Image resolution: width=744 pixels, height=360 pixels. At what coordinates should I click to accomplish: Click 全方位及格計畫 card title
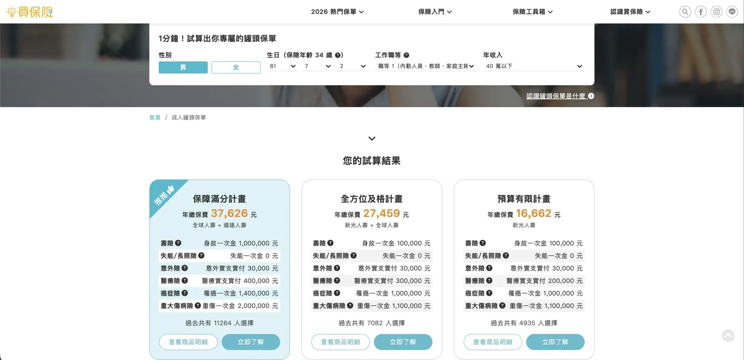pyautogui.click(x=372, y=199)
